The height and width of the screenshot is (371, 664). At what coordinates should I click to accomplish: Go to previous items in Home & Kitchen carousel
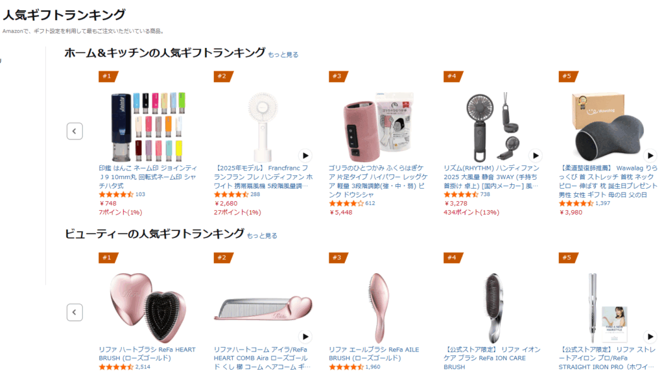point(75,131)
